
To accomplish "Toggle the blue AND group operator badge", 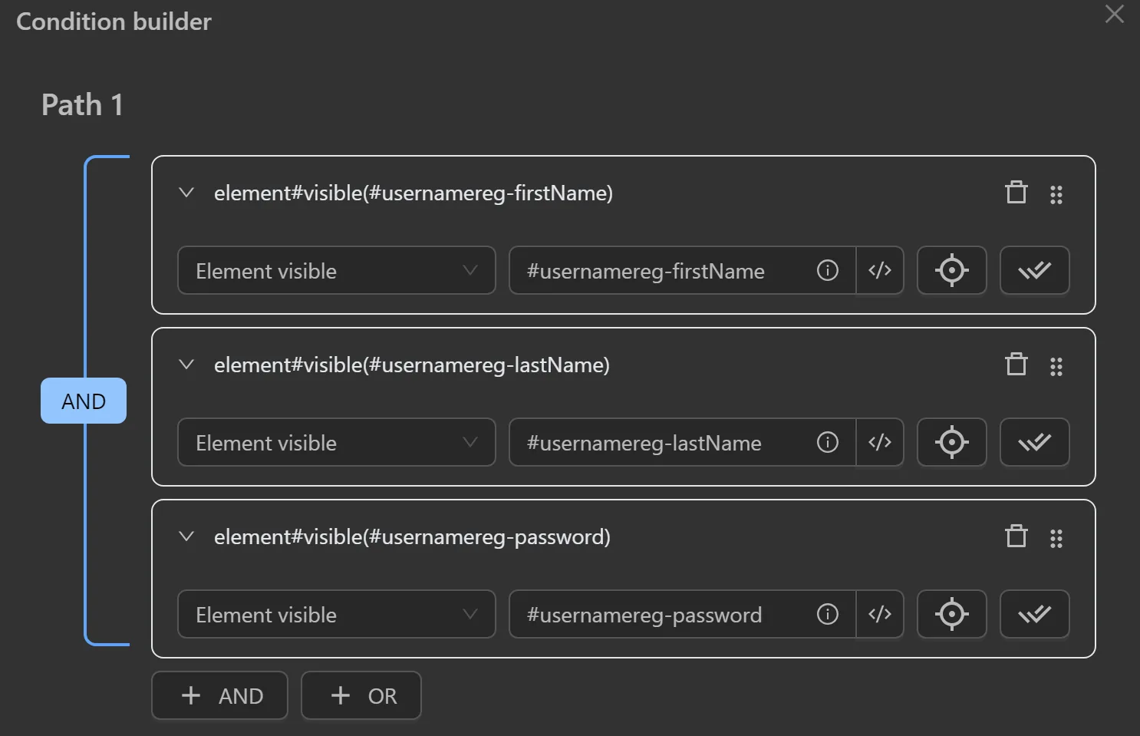I will click(x=84, y=401).
